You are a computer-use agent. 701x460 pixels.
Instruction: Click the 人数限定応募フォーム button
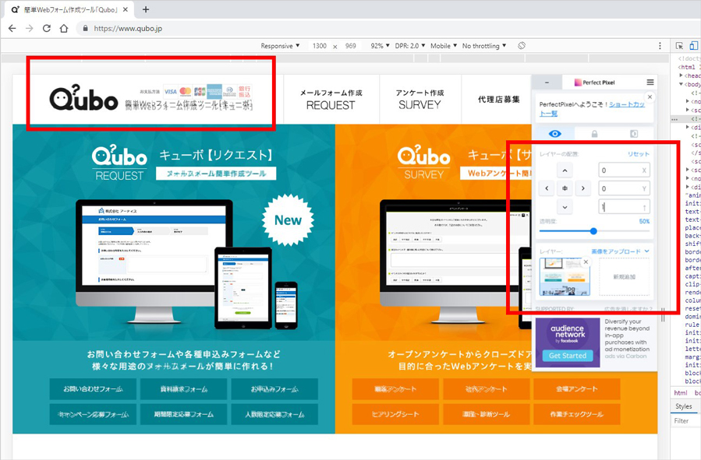tap(274, 415)
